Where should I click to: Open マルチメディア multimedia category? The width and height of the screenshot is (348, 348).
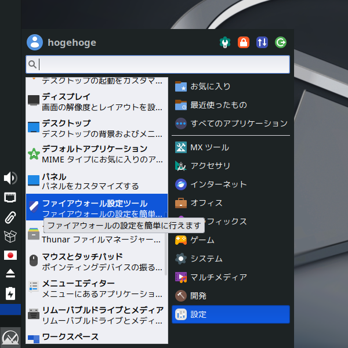click(x=231, y=277)
